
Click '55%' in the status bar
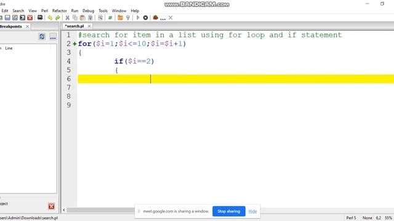388,218
